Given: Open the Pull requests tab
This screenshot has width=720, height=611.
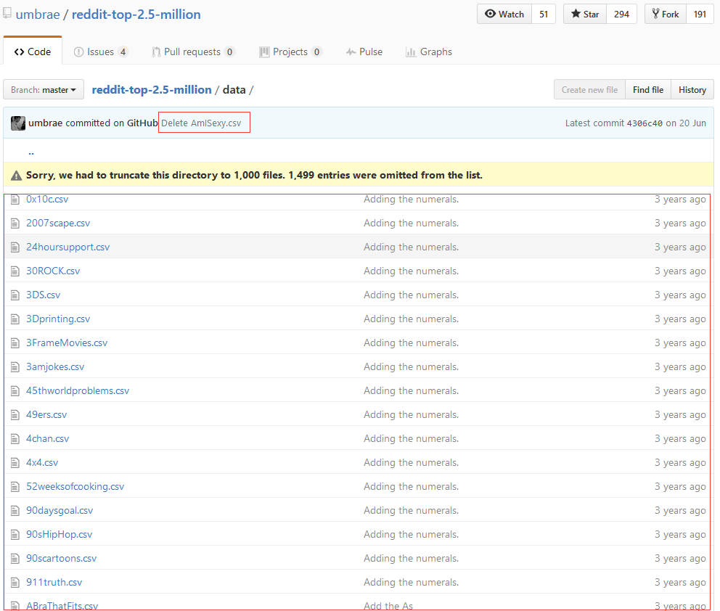Looking at the screenshot, I should pyautogui.click(x=193, y=52).
